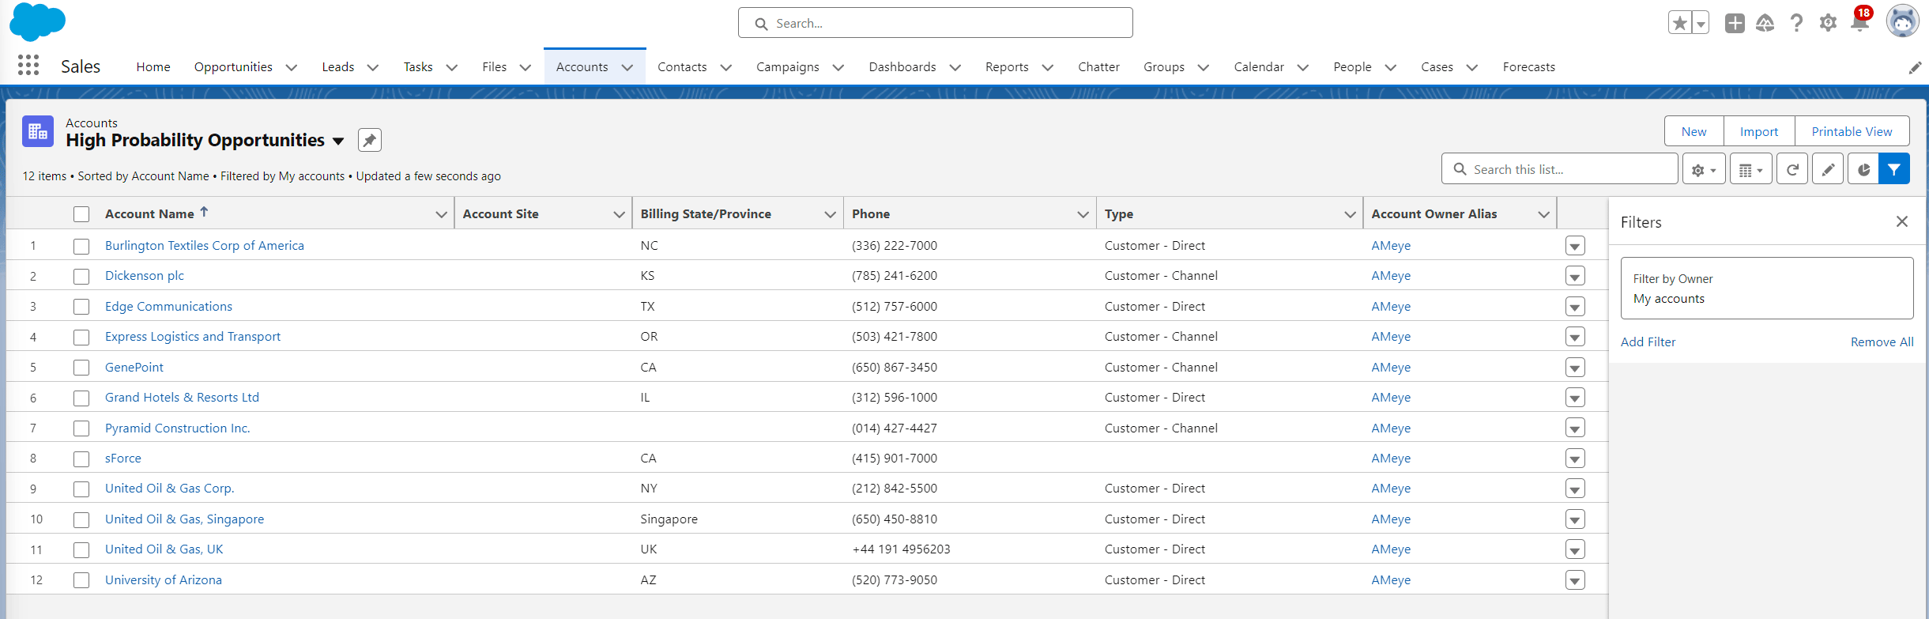This screenshot has width=1929, height=619.
Task: Open row actions for University of Arizona
Action: tap(1575, 580)
